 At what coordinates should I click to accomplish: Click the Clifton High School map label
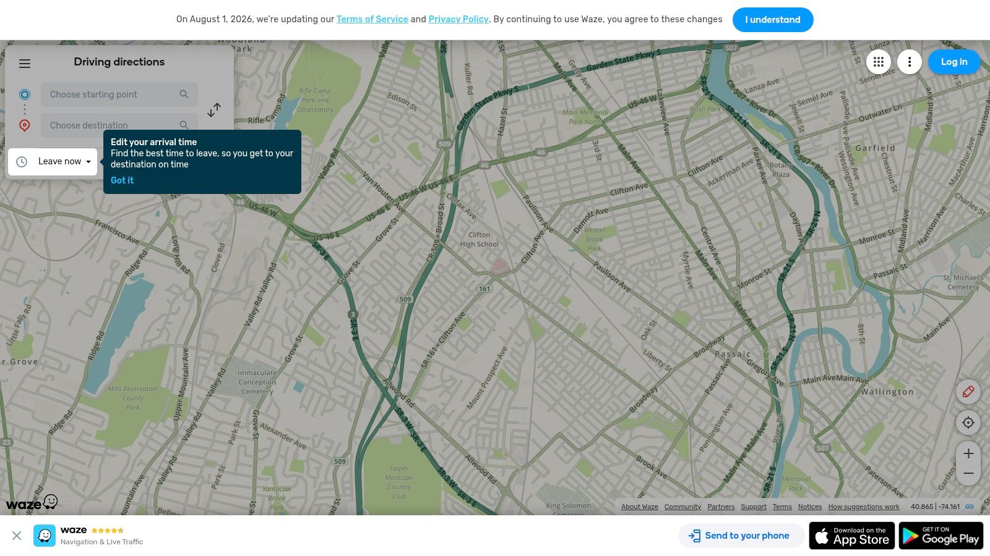[479, 240]
